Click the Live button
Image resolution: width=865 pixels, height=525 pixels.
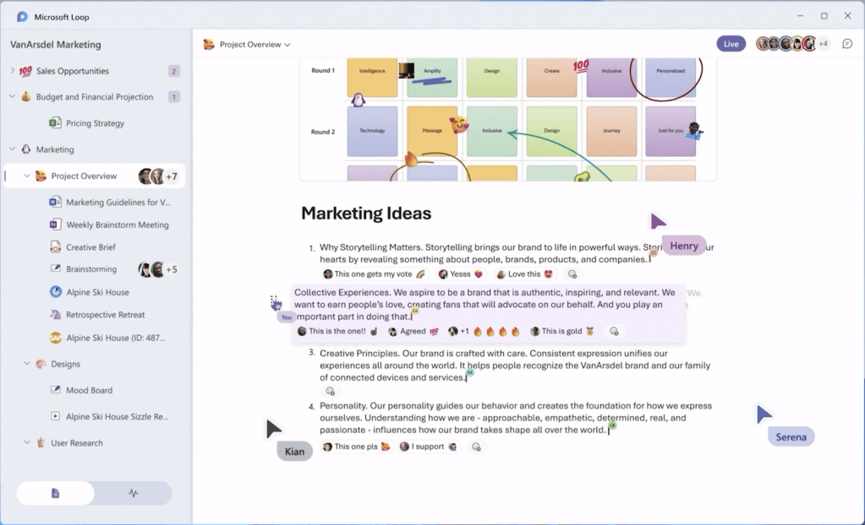(731, 44)
